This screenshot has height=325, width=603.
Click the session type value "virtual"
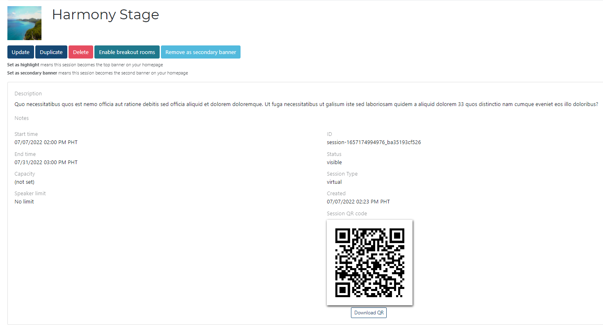point(334,182)
